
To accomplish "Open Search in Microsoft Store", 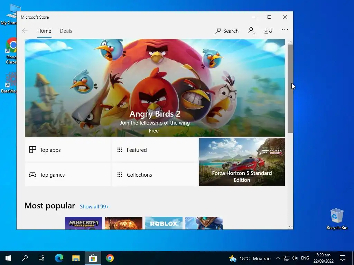I will [227, 31].
